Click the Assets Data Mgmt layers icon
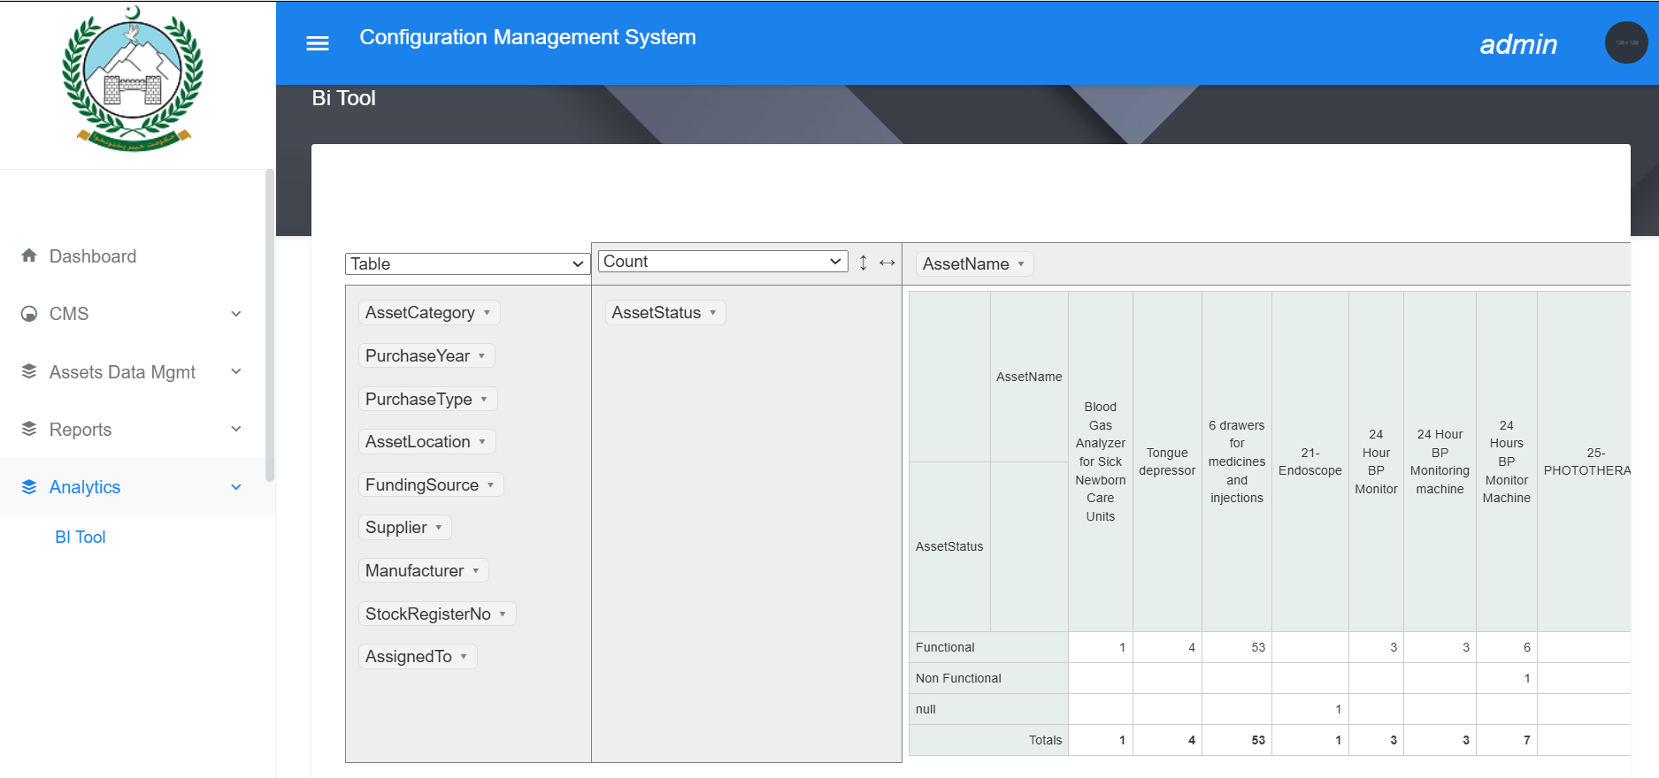The width and height of the screenshot is (1659, 778). pos(29,371)
